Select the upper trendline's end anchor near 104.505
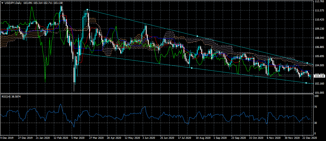Screen dimensions: 326x141 click(x=307, y=63)
